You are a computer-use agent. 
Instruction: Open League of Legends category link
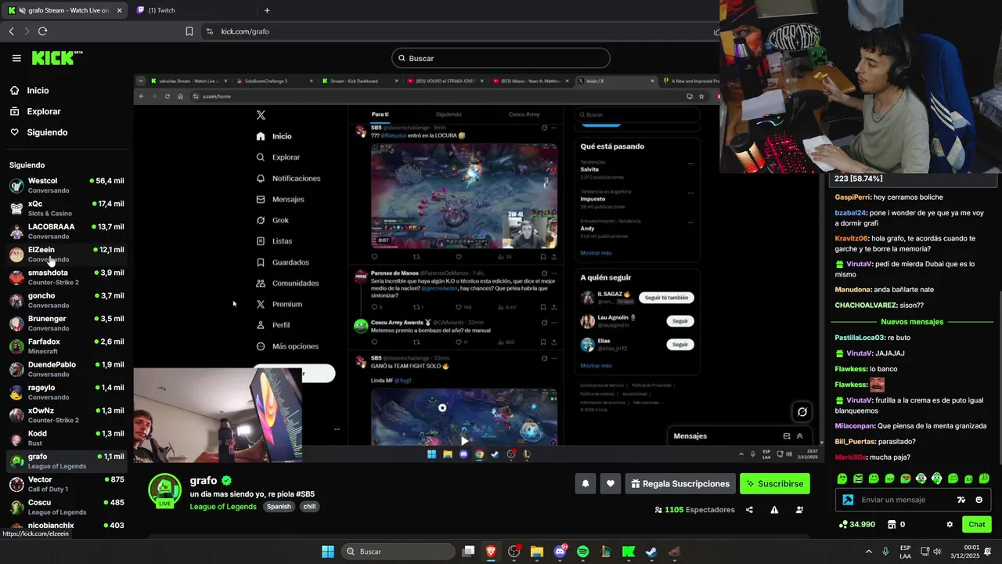coord(223,507)
